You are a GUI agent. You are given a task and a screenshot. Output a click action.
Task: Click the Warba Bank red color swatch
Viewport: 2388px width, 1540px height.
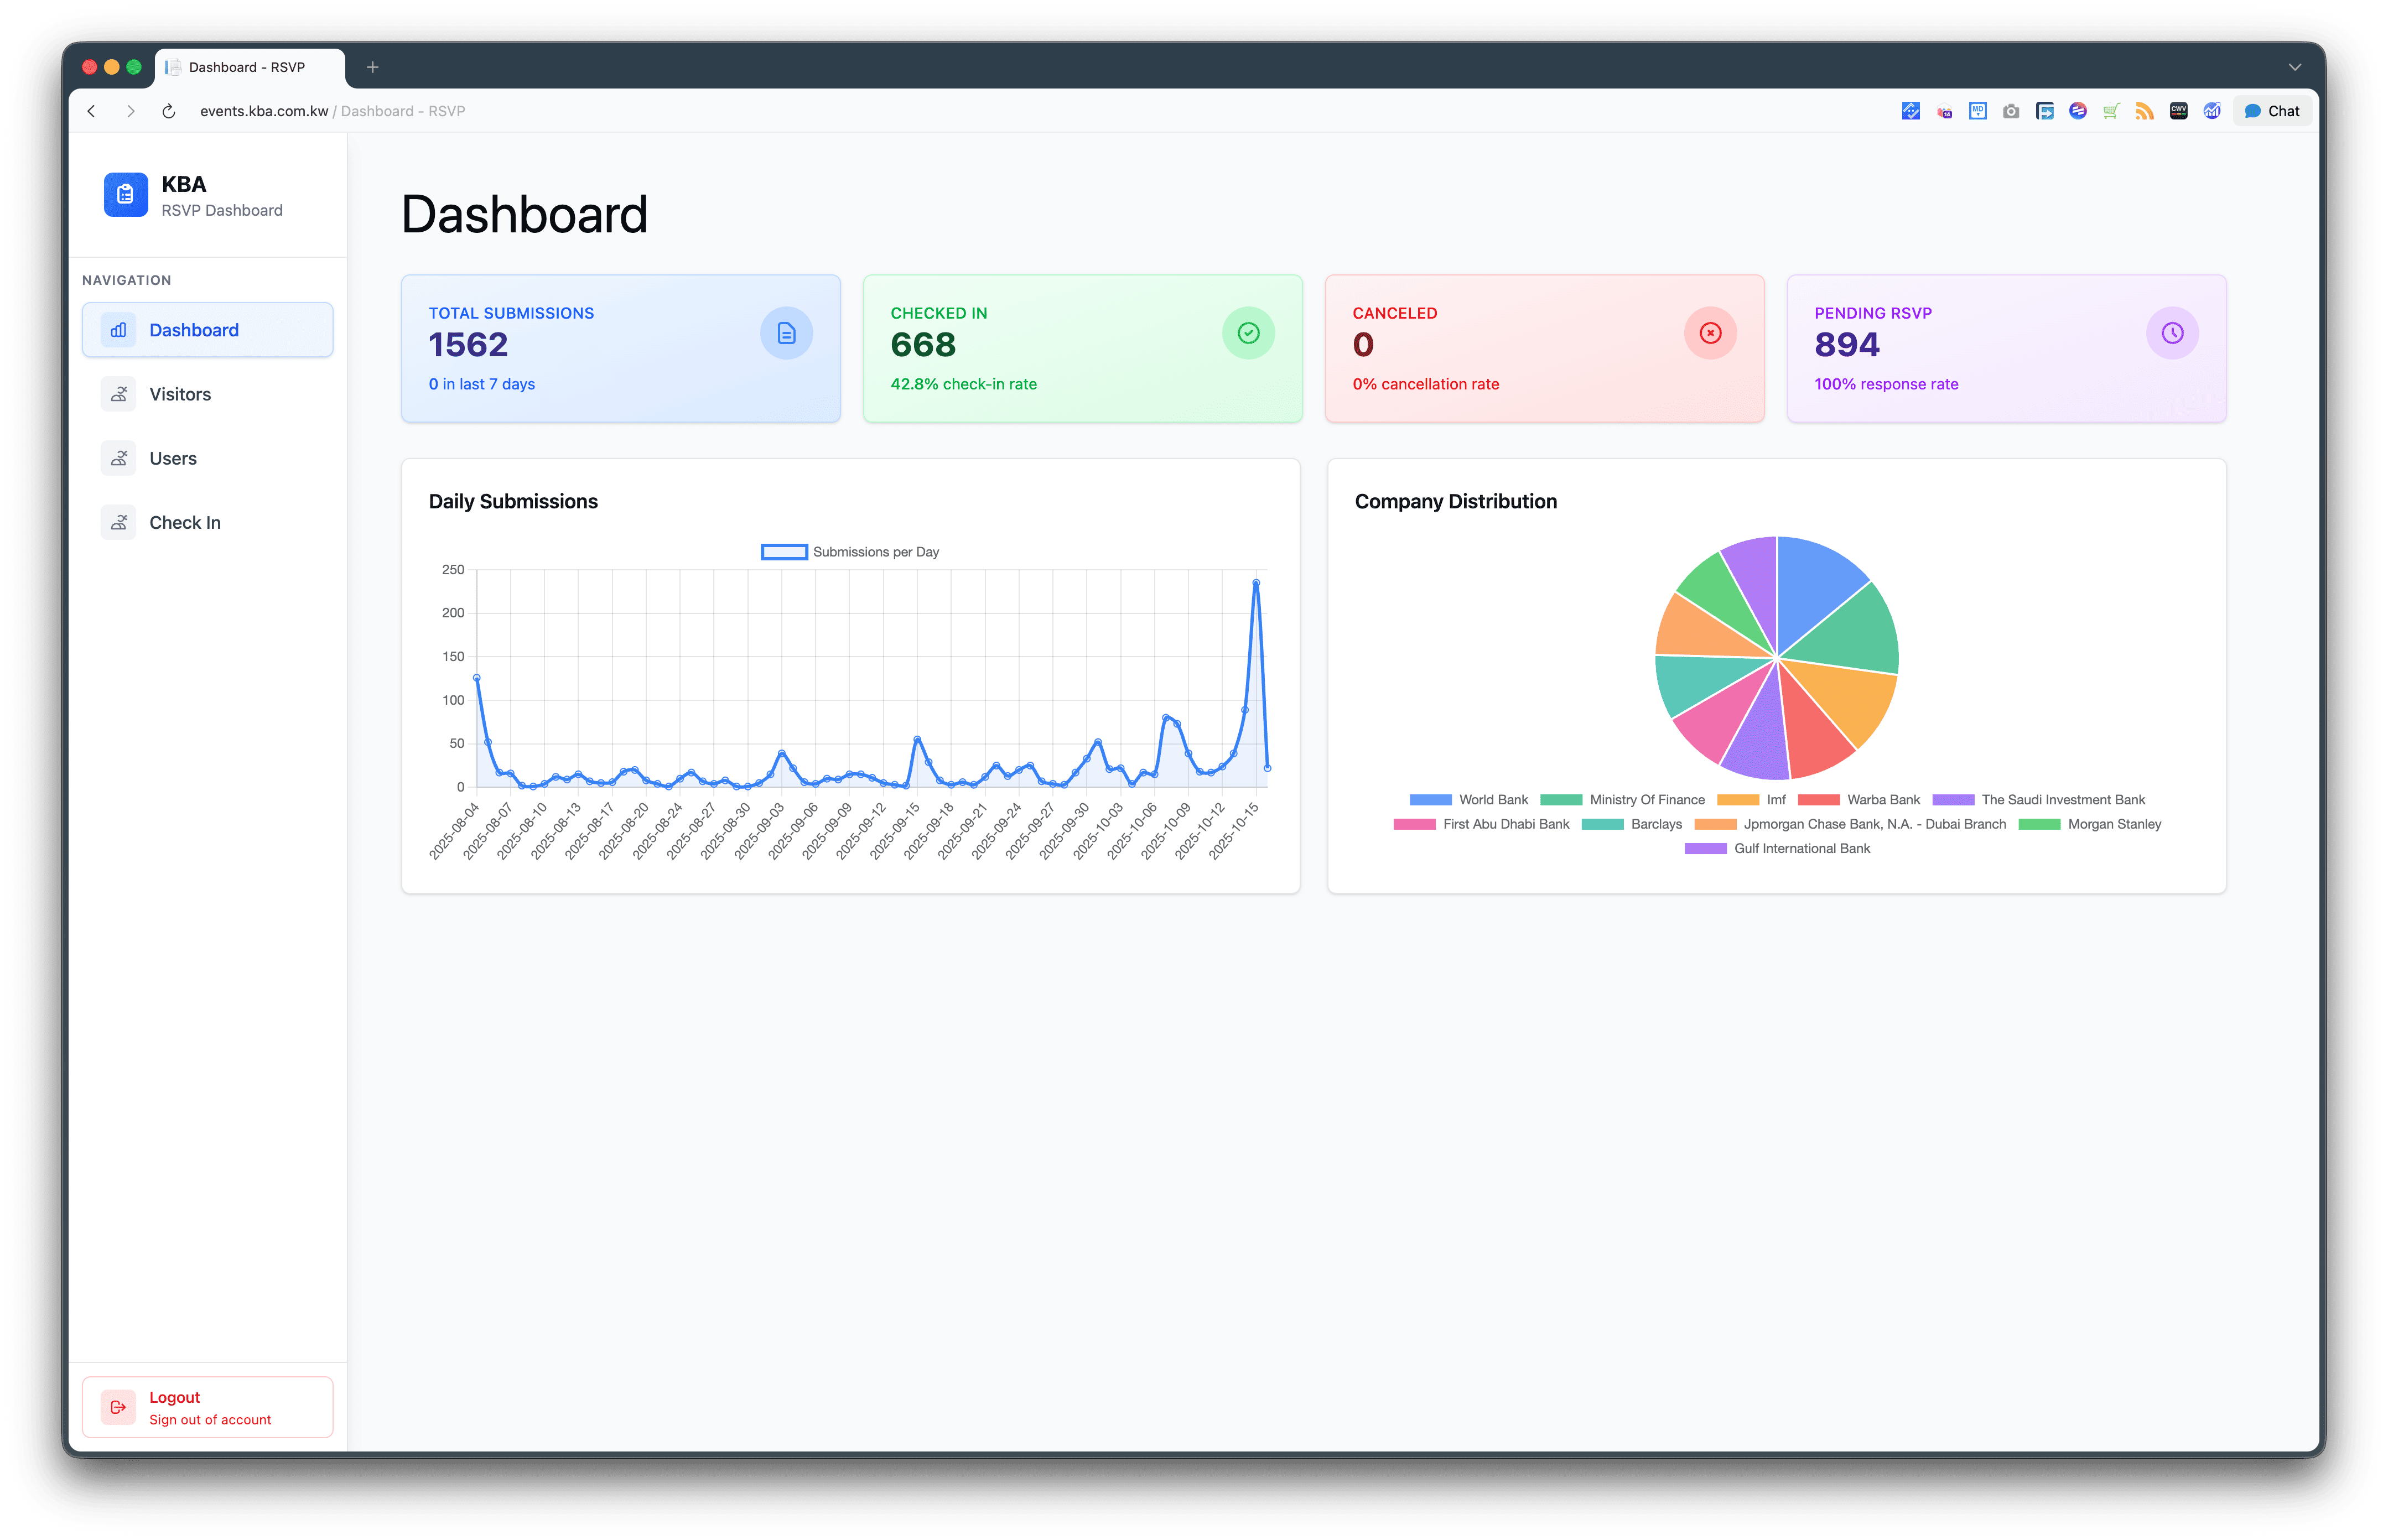(1818, 800)
